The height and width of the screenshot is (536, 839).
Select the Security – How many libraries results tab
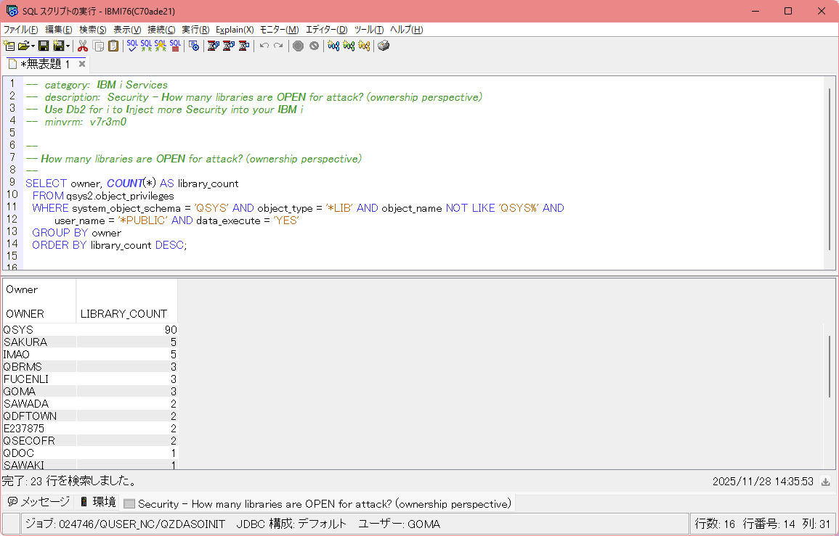tap(318, 503)
